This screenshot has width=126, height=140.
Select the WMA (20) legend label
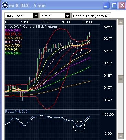[x=13, y=42]
